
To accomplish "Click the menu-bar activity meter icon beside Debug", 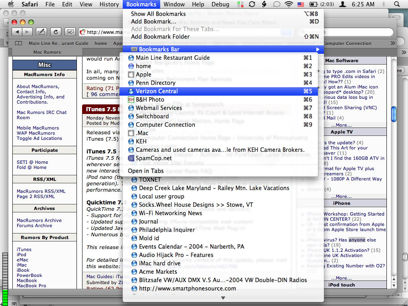I will pos(240,4).
